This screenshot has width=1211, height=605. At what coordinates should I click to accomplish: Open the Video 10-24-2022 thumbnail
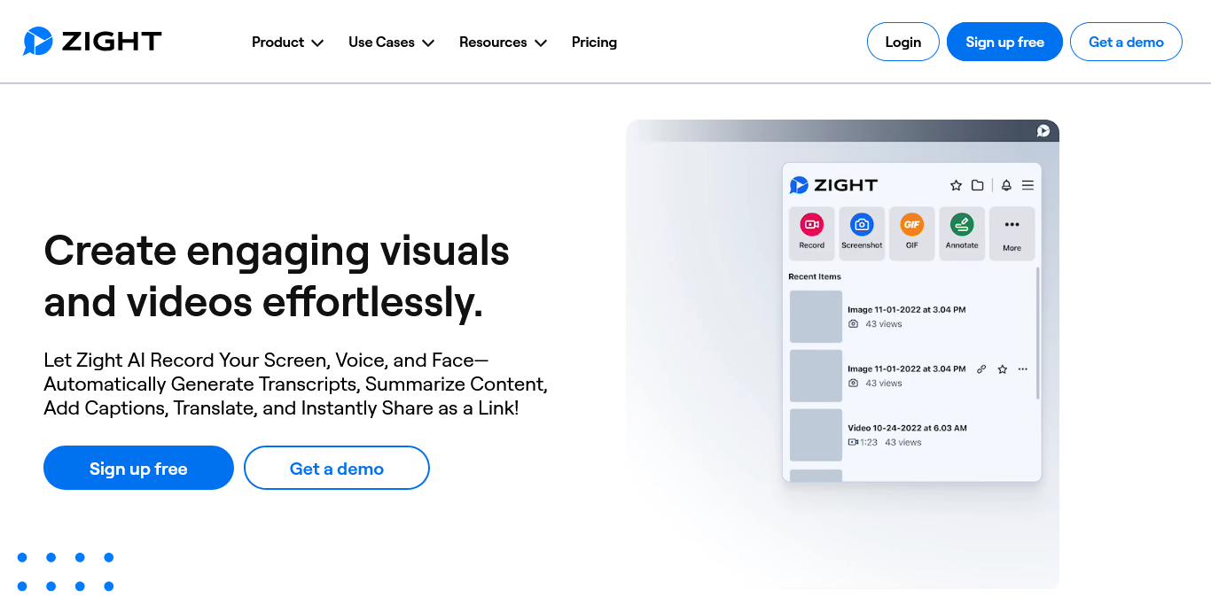(816, 435)
